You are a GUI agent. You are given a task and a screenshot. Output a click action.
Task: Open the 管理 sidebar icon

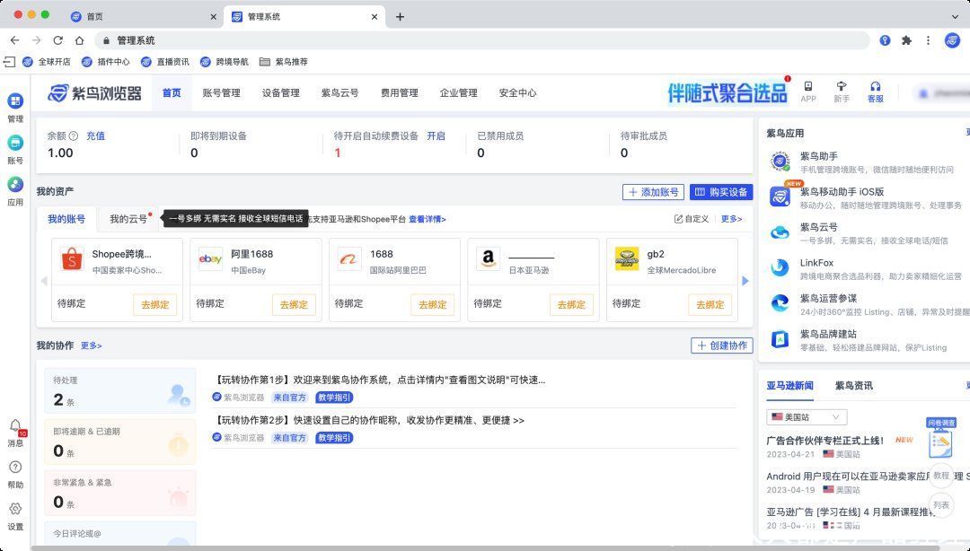point(15,101)
